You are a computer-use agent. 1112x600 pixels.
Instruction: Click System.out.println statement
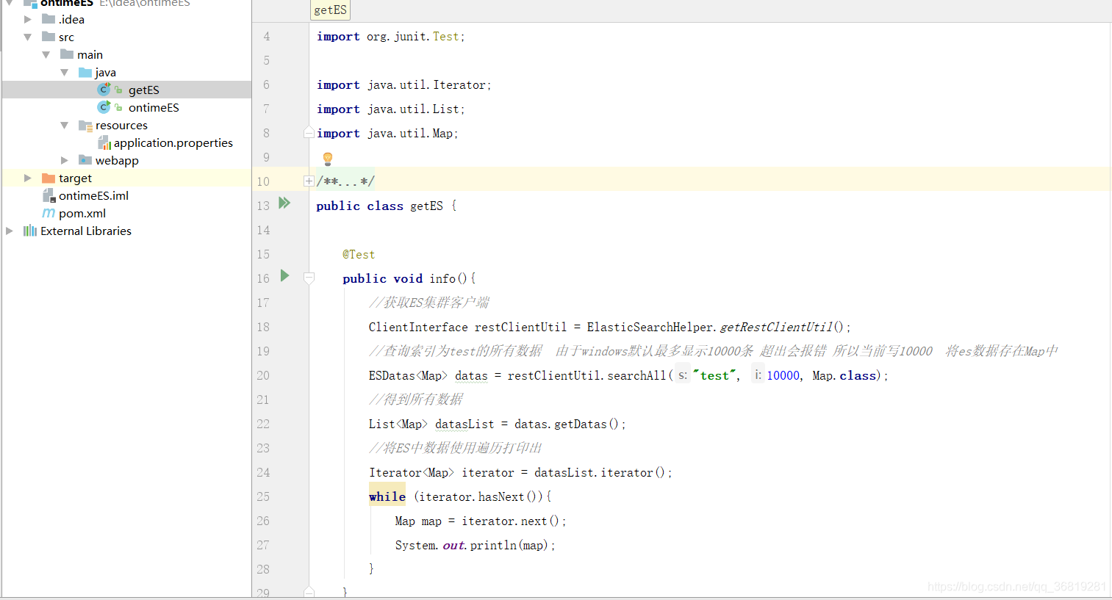[x=475, y=545]
